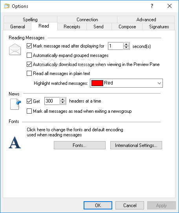Switch to the Send tab
179x213 pixels.
(99, 26)
